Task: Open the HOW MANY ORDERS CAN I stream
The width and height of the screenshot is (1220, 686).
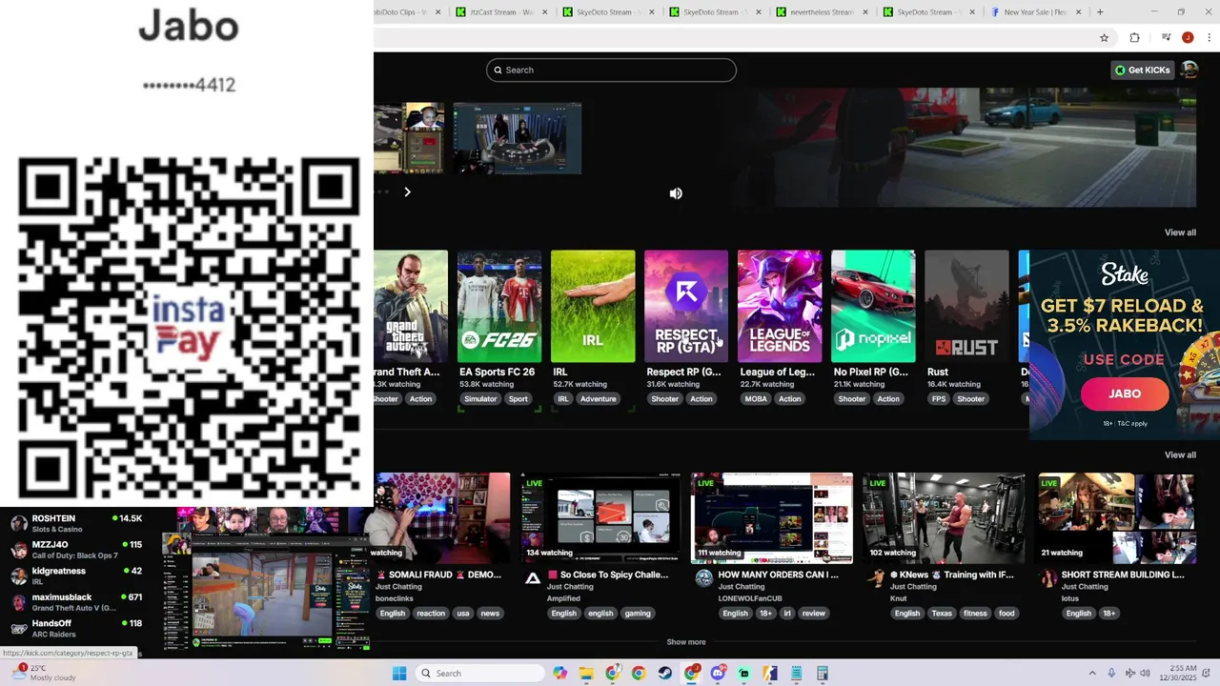Action: pos(772,518)
